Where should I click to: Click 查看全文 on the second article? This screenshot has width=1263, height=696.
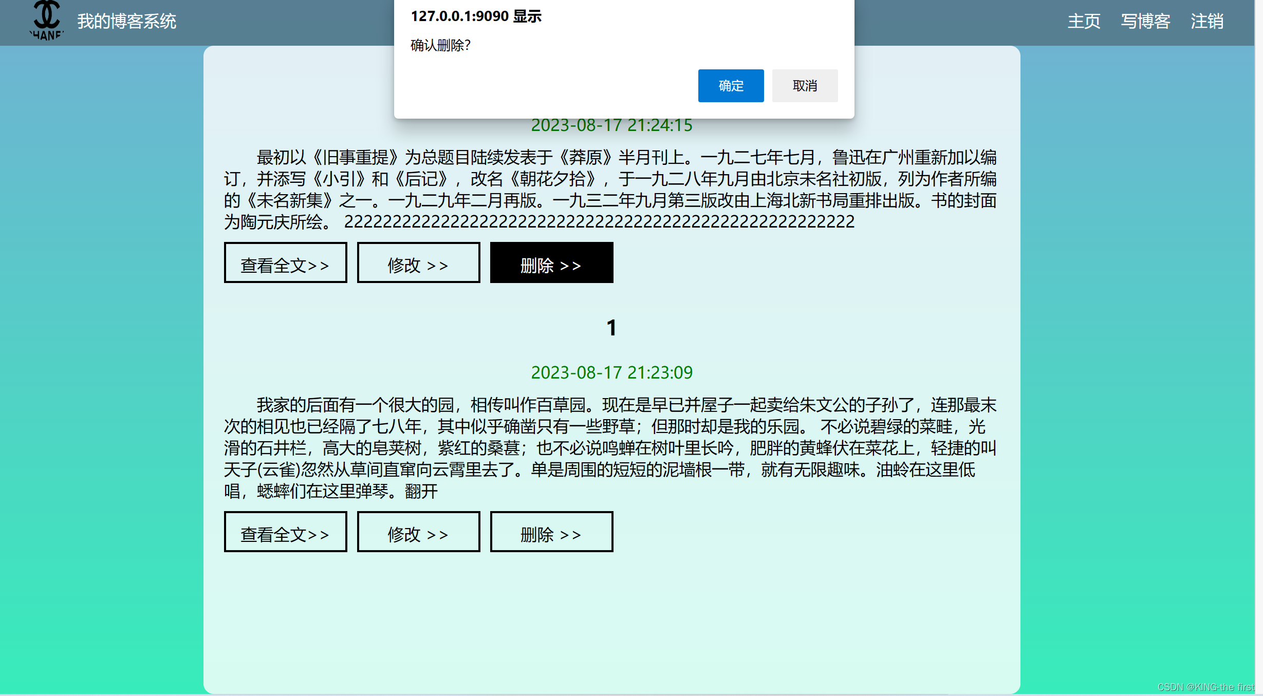coord(285,532)
